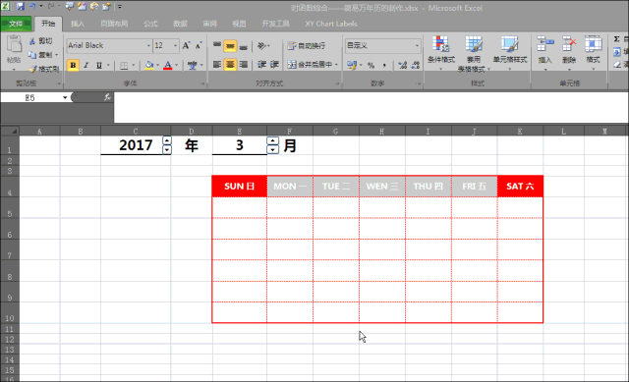Open Conditional Formatting menu
This screenshot has width=629, height=382.
click(441, 53)
